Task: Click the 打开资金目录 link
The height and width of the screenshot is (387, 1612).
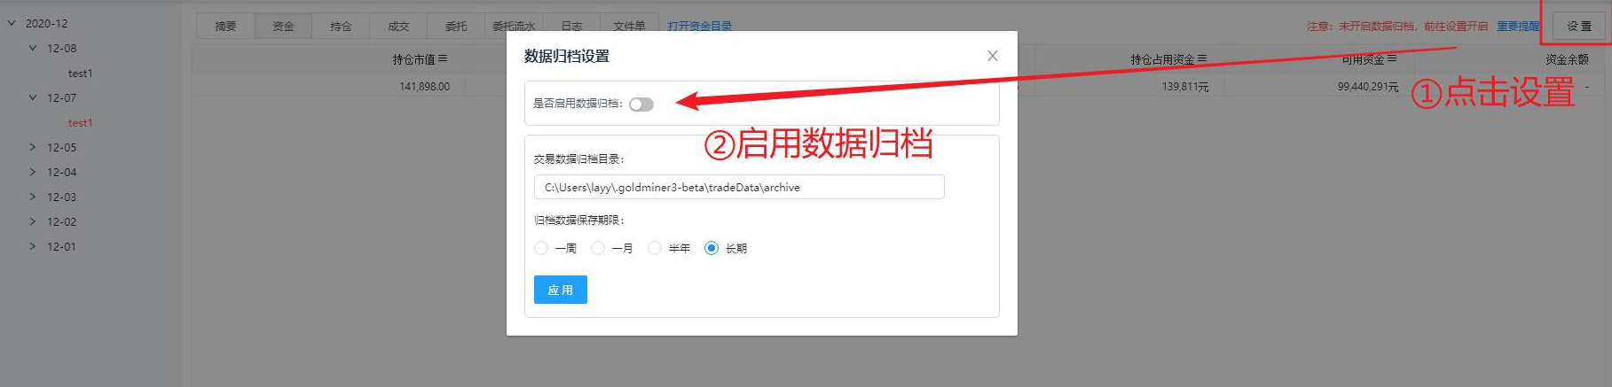Action: point(700,27)
